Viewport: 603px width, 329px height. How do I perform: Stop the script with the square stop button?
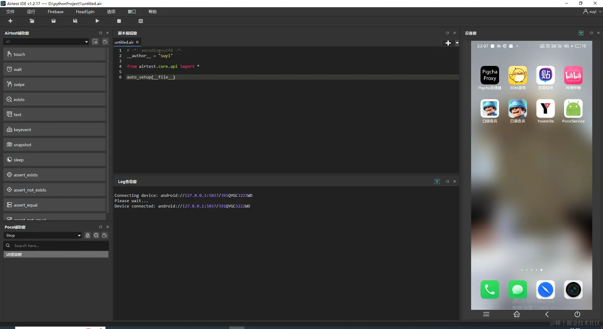click(x=119, y=21)
